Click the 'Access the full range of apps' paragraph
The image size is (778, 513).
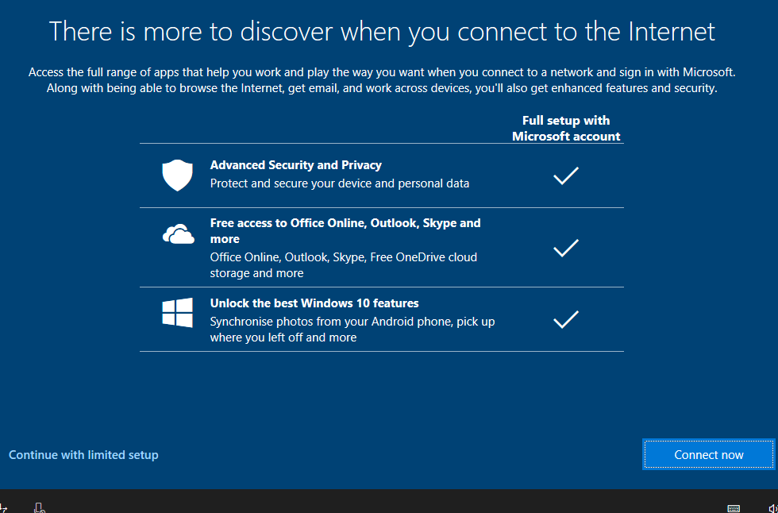coord(382,80)
